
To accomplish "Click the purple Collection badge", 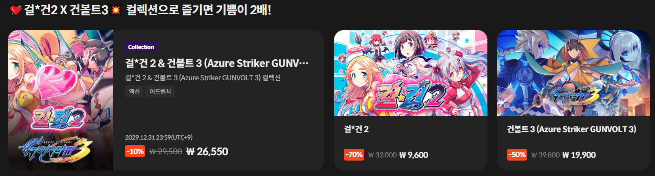I will [x=141, y=47].
